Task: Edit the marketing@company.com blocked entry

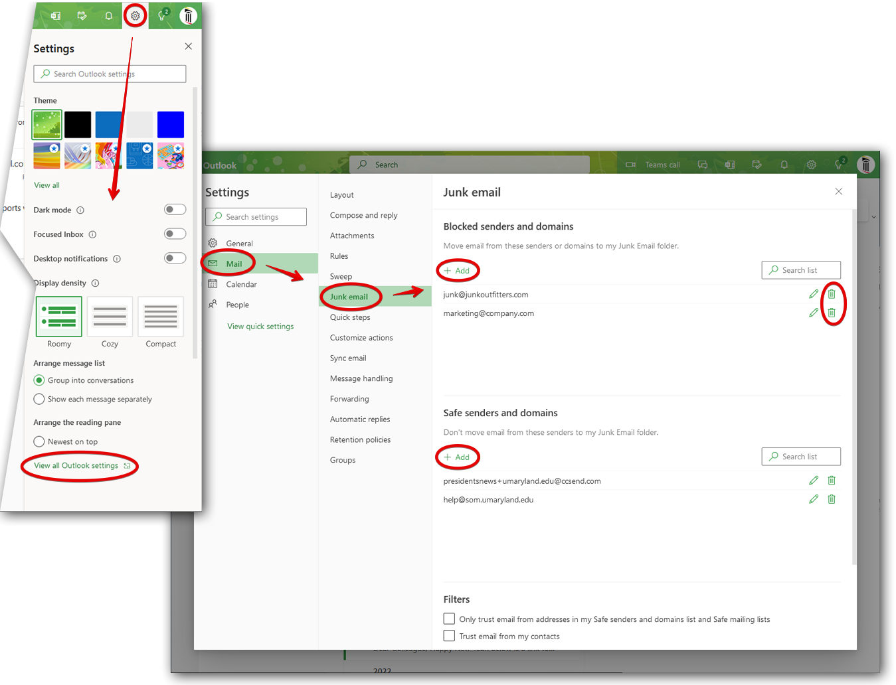Action: coord(814,313)
